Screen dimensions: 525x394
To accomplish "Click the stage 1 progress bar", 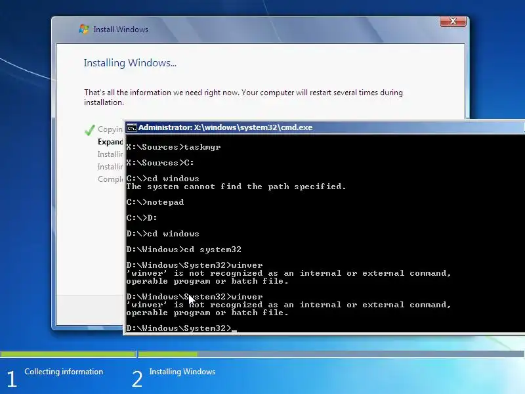I will coord(68,354).
